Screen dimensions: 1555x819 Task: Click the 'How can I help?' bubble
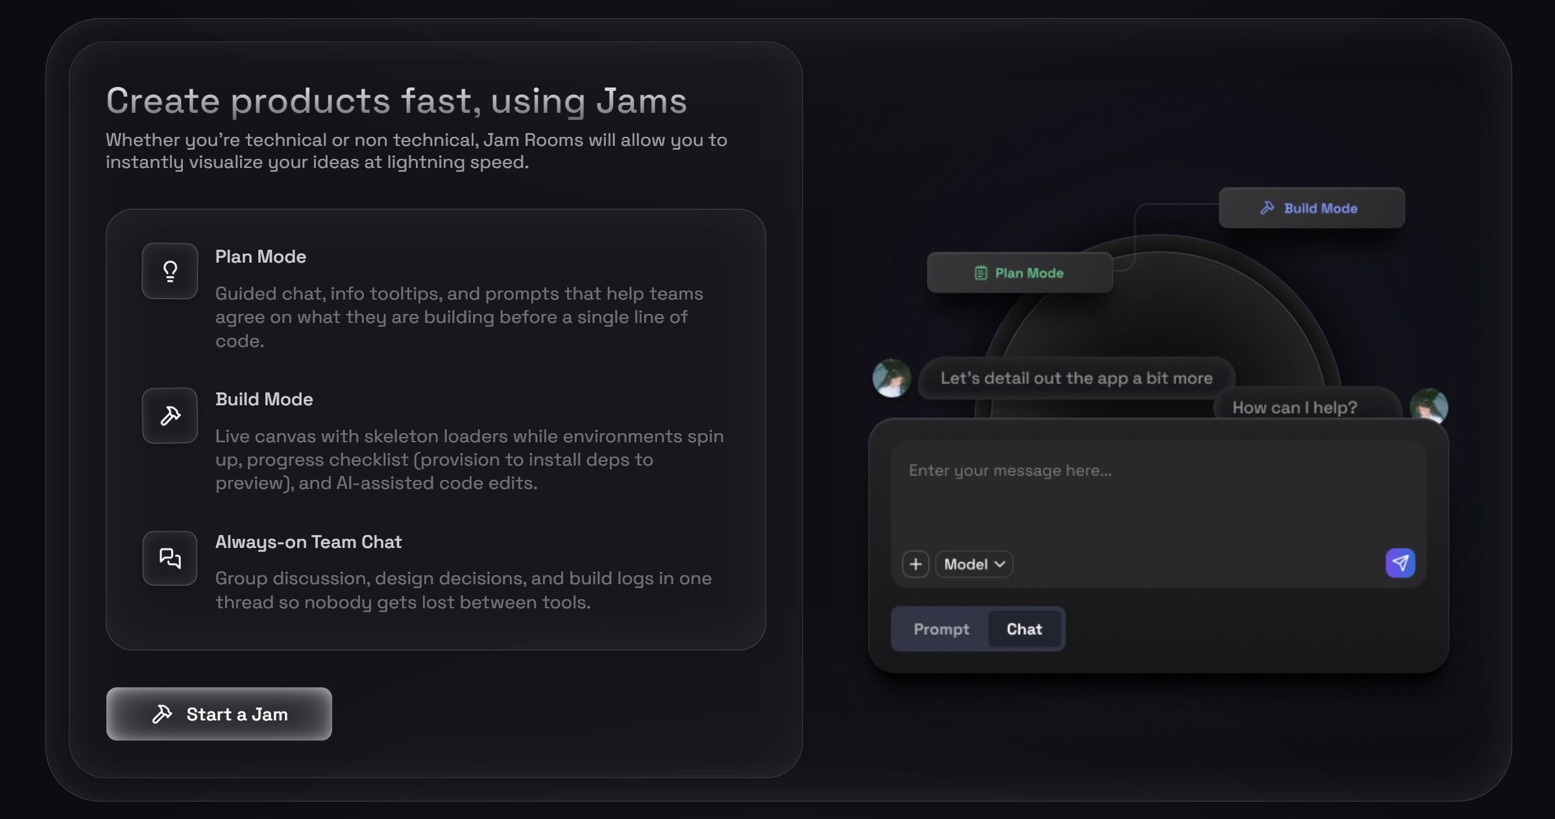tap(1294, 407)
